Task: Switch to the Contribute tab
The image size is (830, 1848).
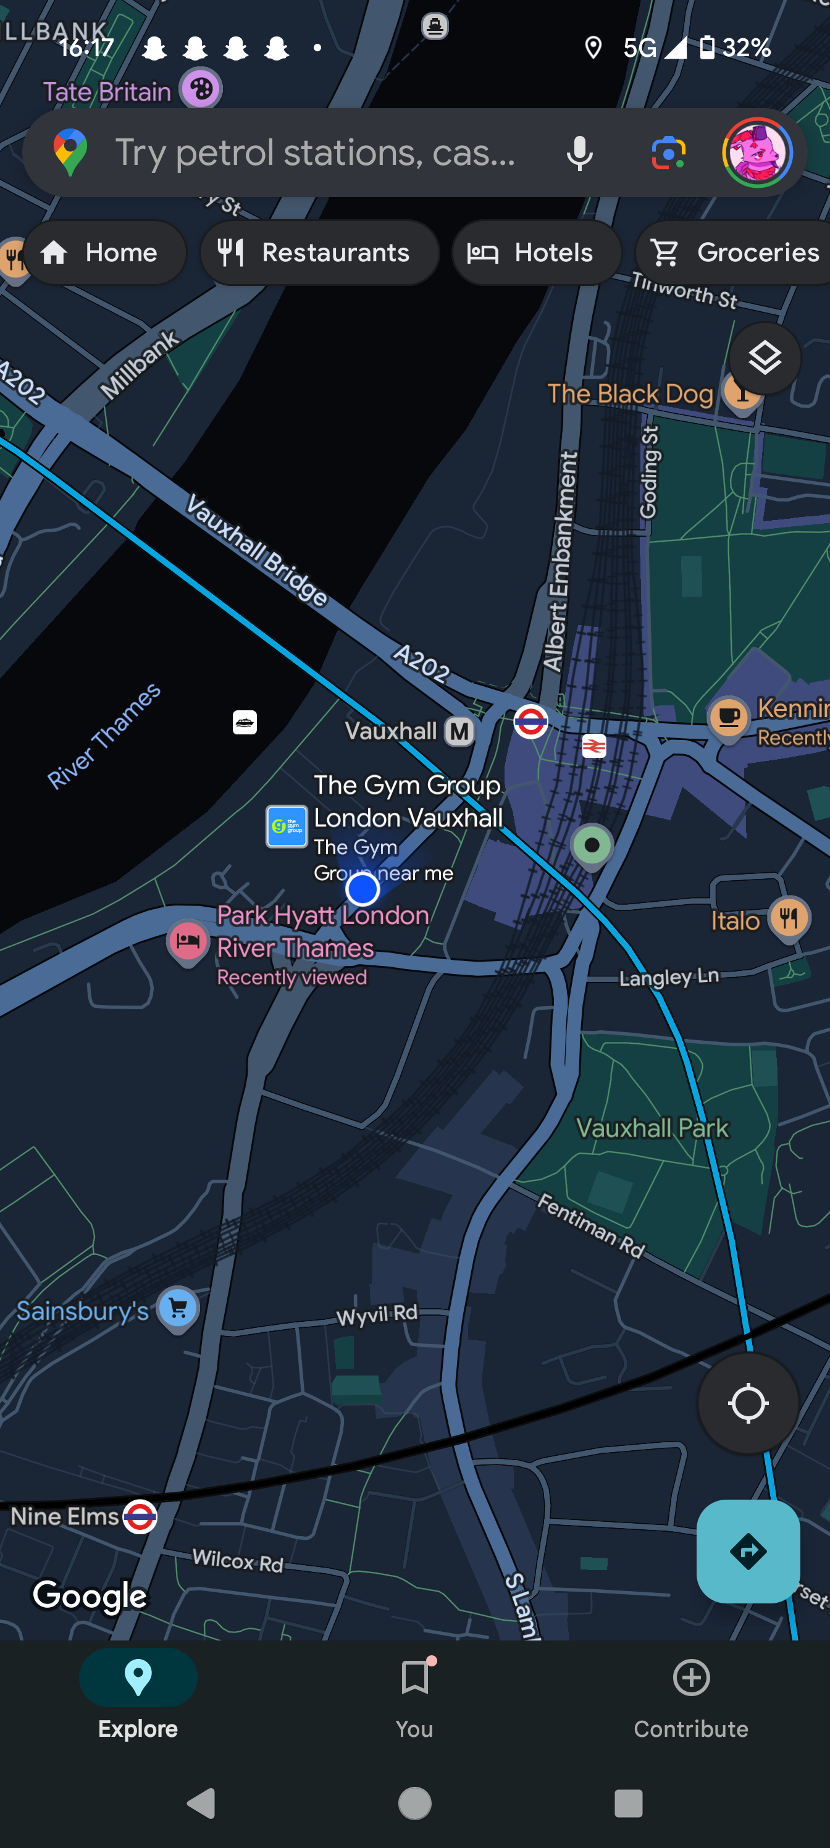Action: click(691, 1697)
